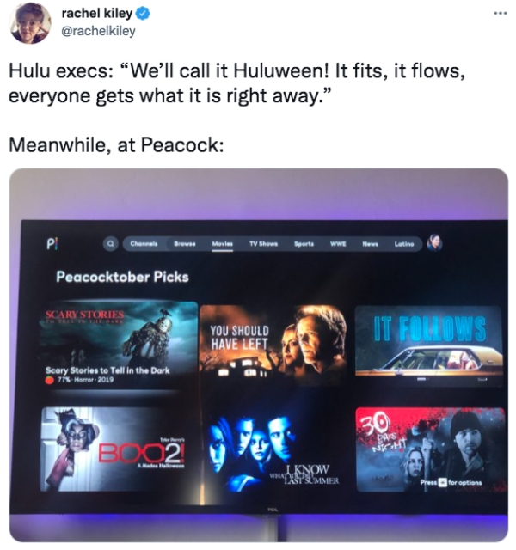Click the blue verified badge next to rachel kiley
Screen dimensions: 516x550
[143, 14]
